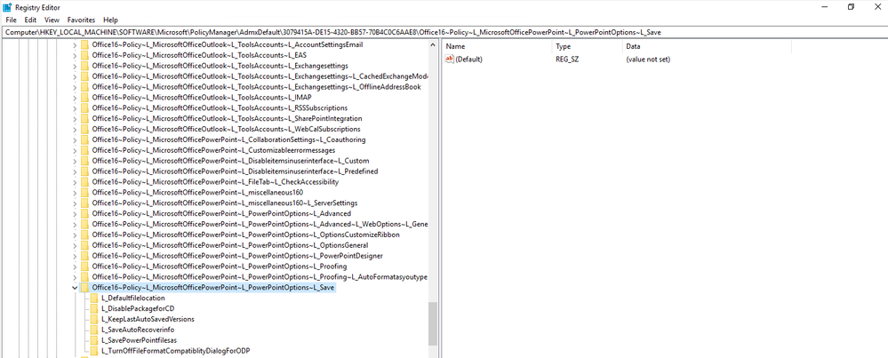Click folder icon of L_ToolsAccounts~L_SharePointIntegration

pyautogui.click(x=84, y=119)
